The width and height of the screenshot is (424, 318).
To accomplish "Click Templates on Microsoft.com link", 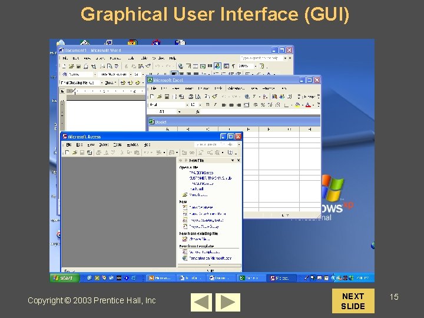I will (x=210, y=259).
